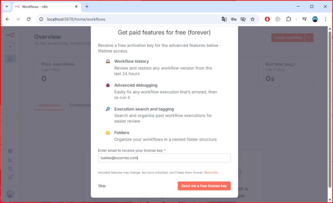Open the password manager key icon
Screen dimensions: 333x203
tap(233, 19)
